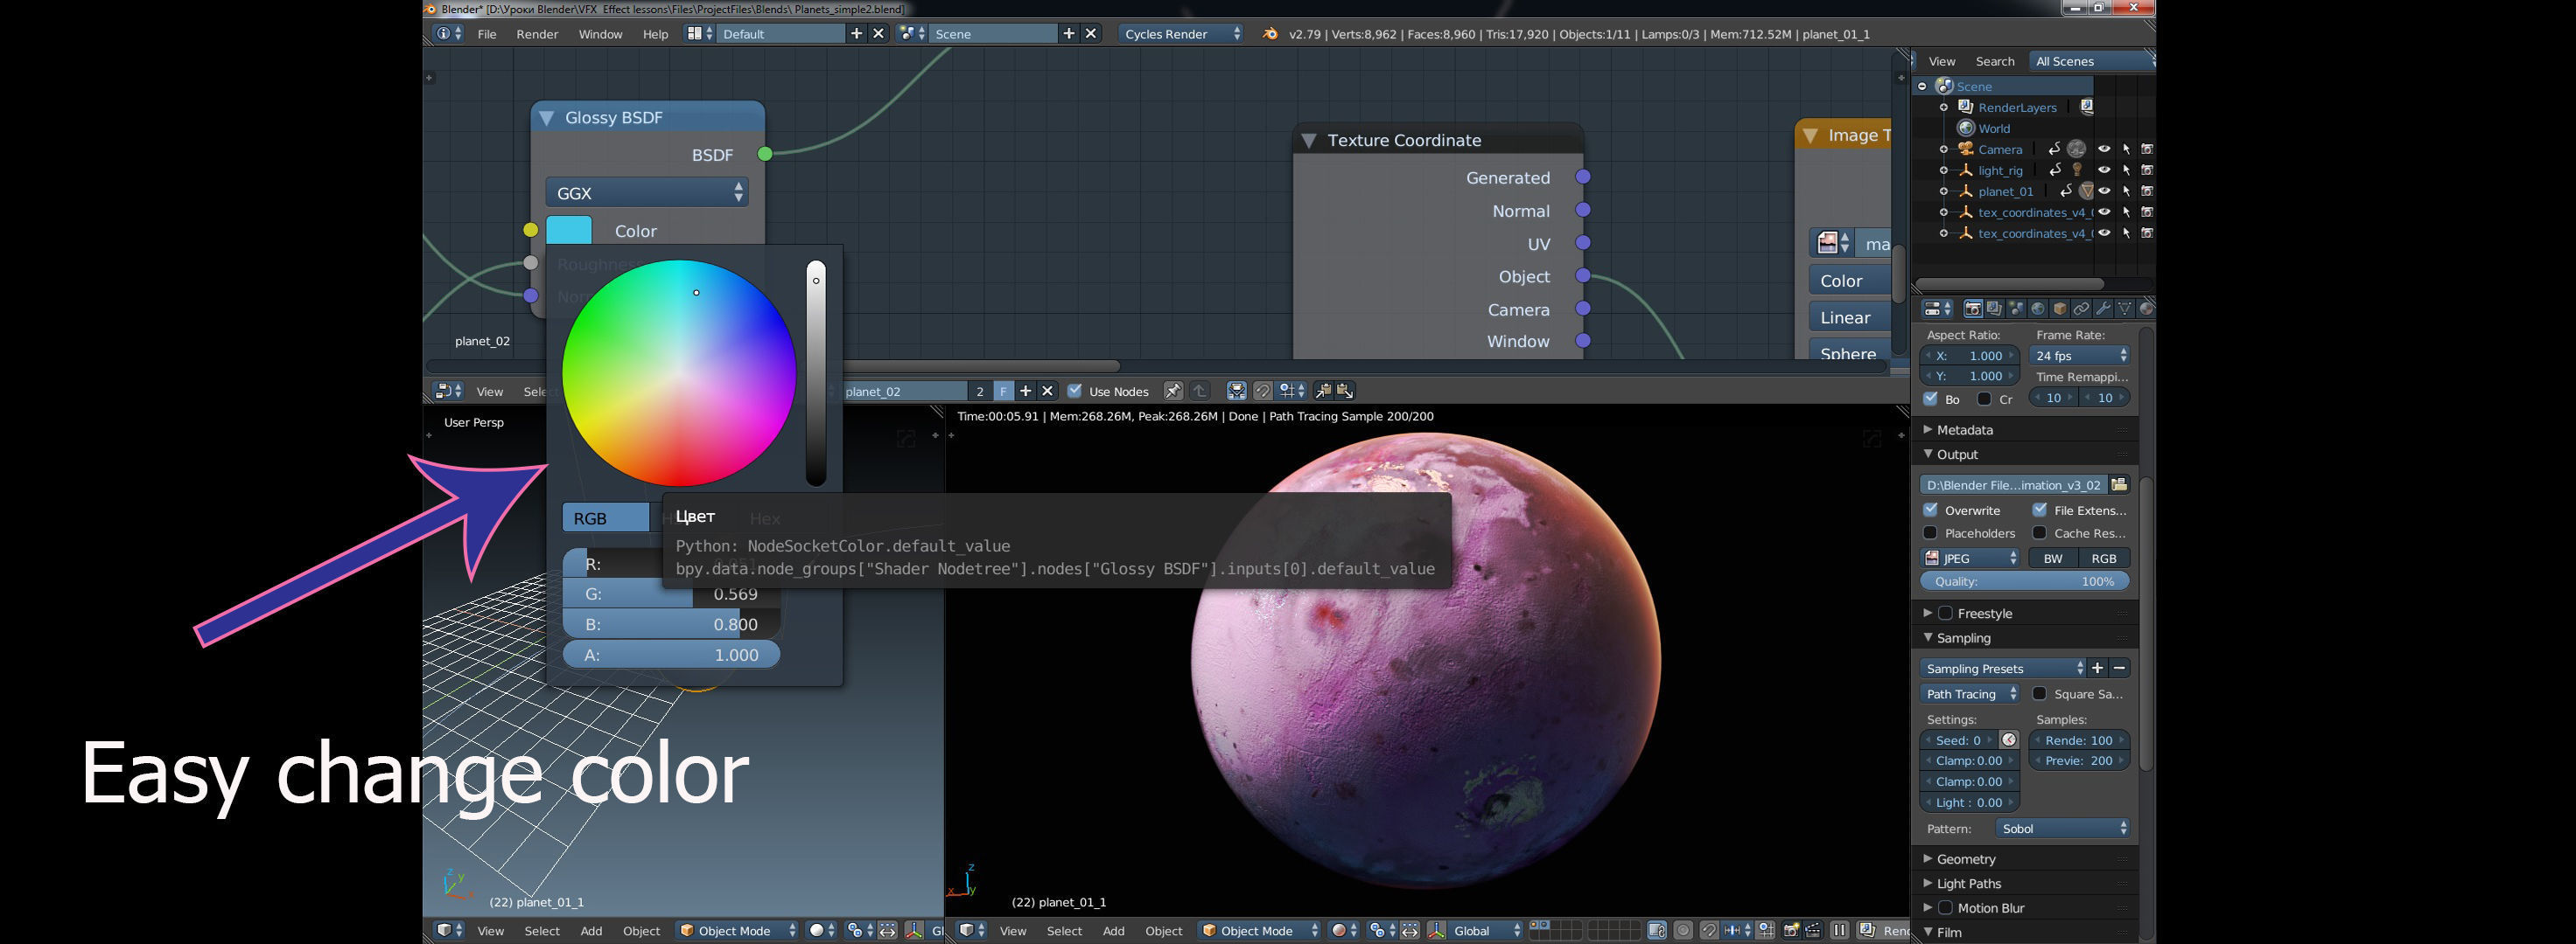
Task: Click the proportional editing icon in right viewport
Action: [1683, 930]
